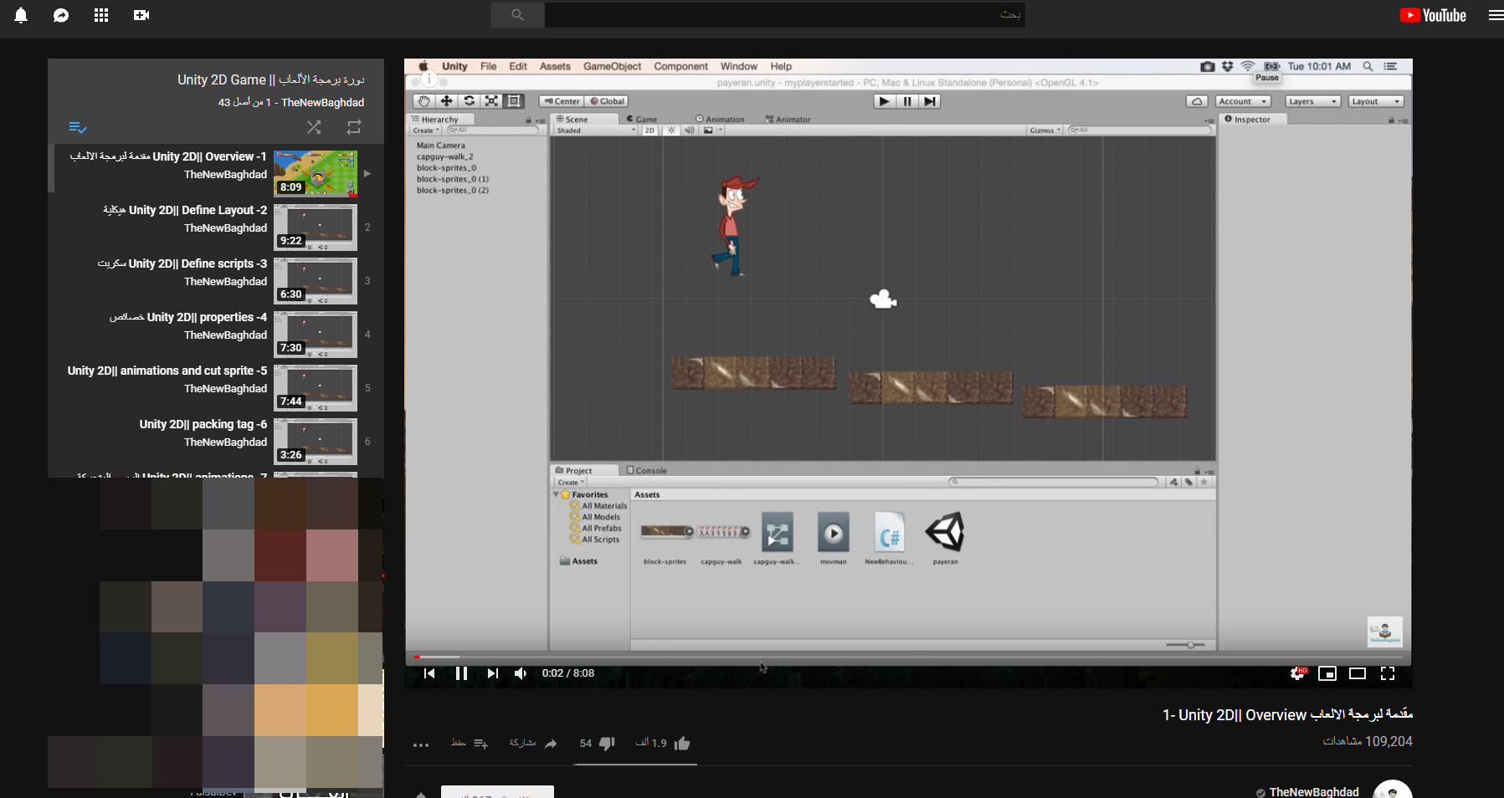The width and height of the screenshot is (1504, 798).
Task: Open TheNewBaghdad link in playlist header
Action: (x=322, y=102)
